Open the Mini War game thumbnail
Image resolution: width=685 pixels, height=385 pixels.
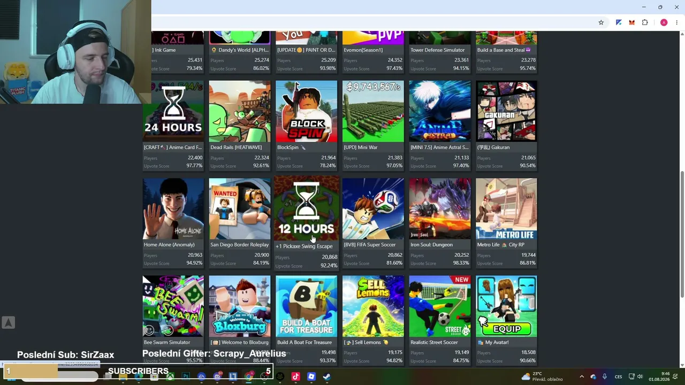[x=373, y=111]
